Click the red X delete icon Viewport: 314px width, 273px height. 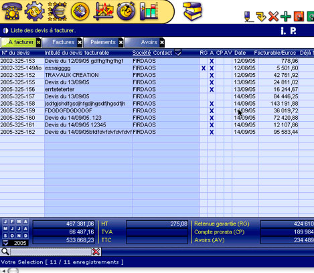273,17
